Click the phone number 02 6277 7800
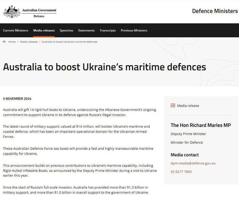239x201 pixels. [181, 172]
